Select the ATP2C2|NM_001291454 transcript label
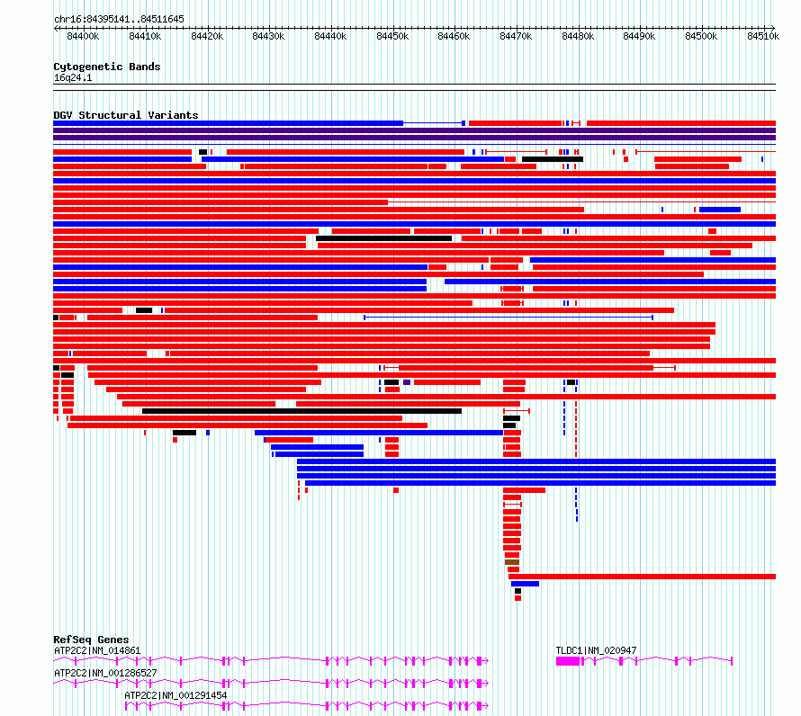Image resolution: width=801 pixels, height=716 pixels. [x=175, y=695]
